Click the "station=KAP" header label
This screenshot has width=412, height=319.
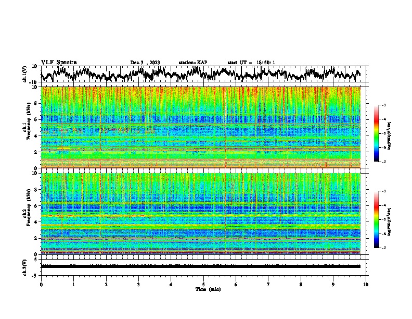(x=193, y=63)
